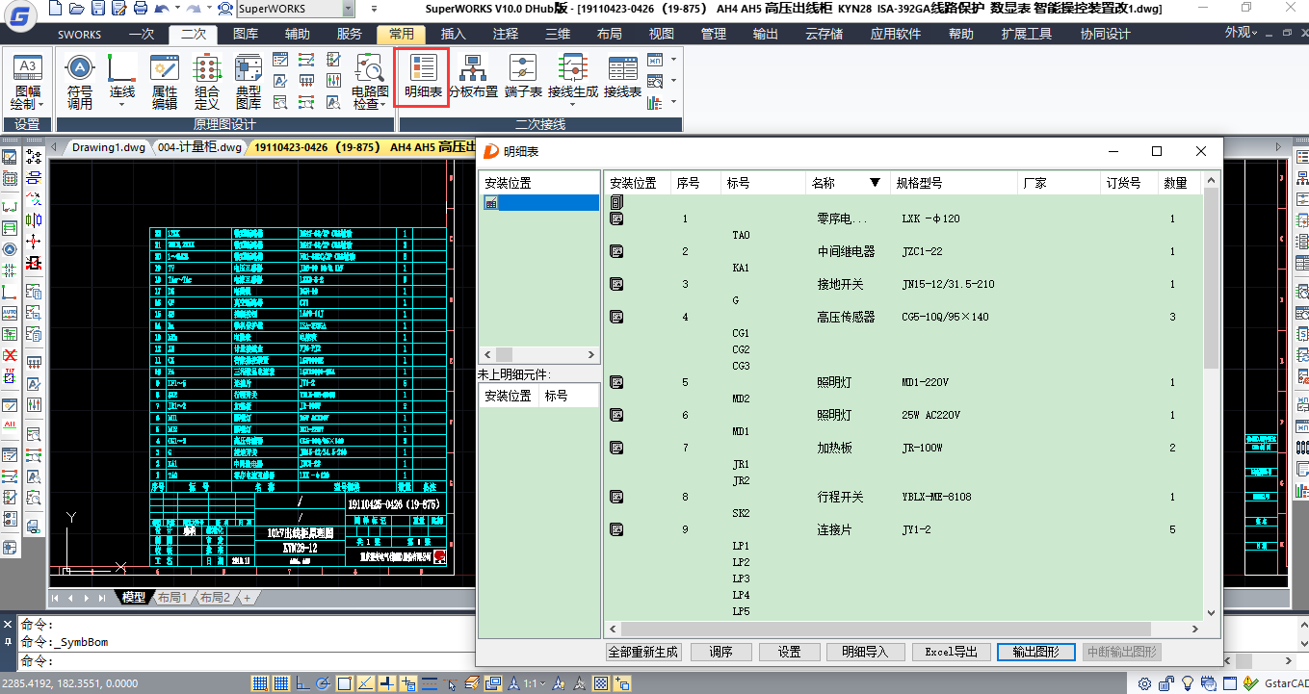
Task: Click the detail table vertical scrollbar
Action: [x=1211, y=396]
